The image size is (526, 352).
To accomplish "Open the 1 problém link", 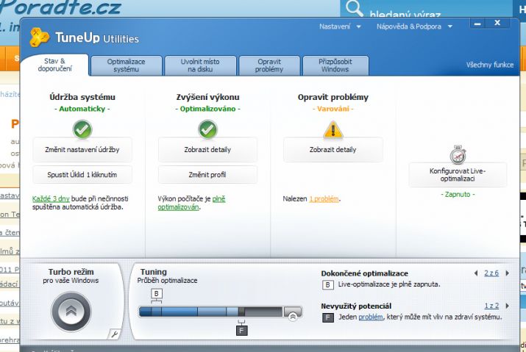I will (324, 199).
